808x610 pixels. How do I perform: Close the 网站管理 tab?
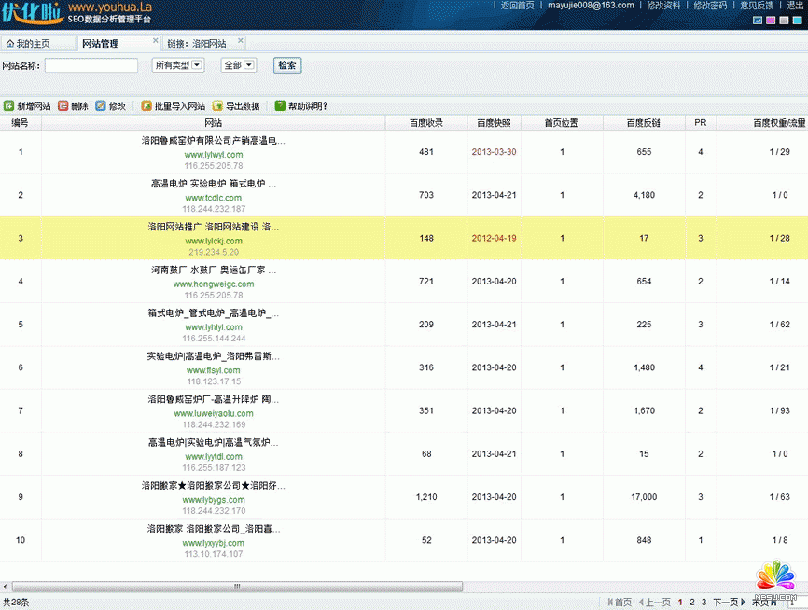pos(153,42)
